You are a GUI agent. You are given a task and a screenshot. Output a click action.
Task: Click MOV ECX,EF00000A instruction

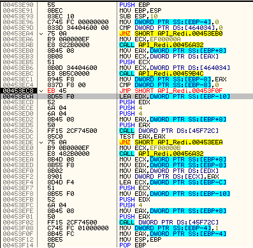click(150, 39)
